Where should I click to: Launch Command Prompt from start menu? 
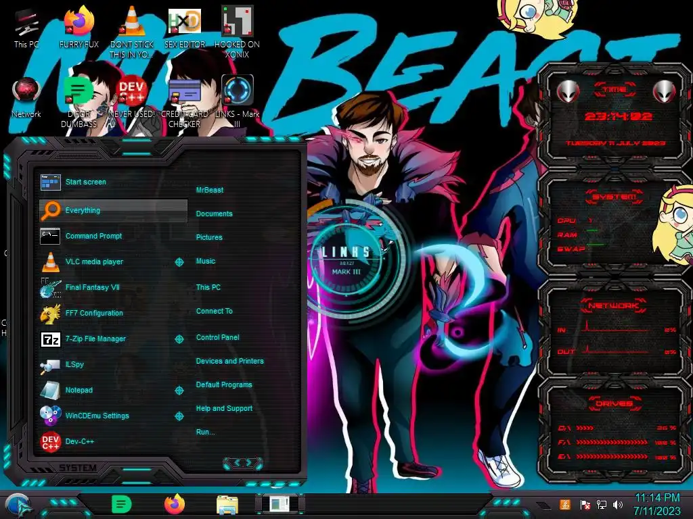113,236
